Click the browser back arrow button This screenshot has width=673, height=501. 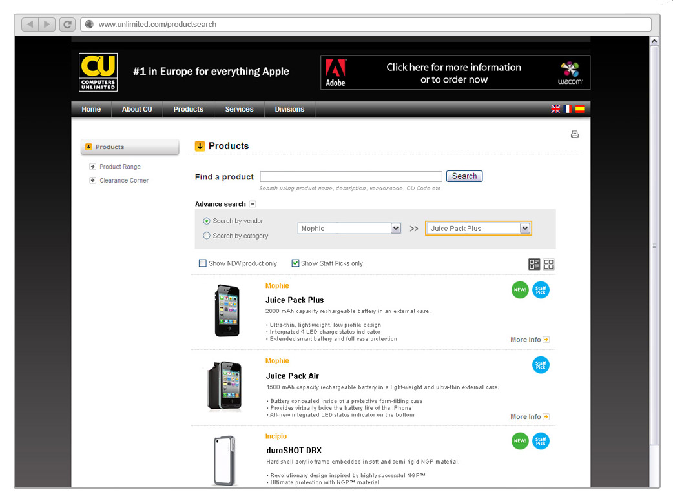(30, 25)
